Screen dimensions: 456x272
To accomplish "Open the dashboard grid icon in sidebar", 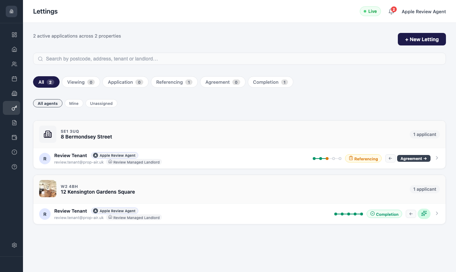I will click(x=14, y=35).
